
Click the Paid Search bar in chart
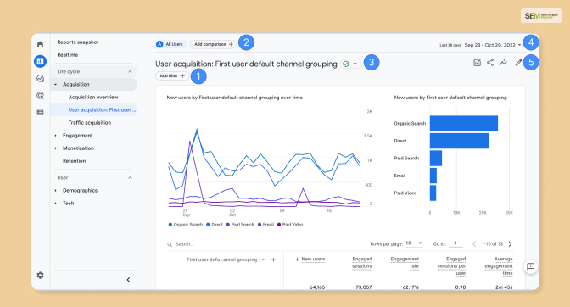436,159
